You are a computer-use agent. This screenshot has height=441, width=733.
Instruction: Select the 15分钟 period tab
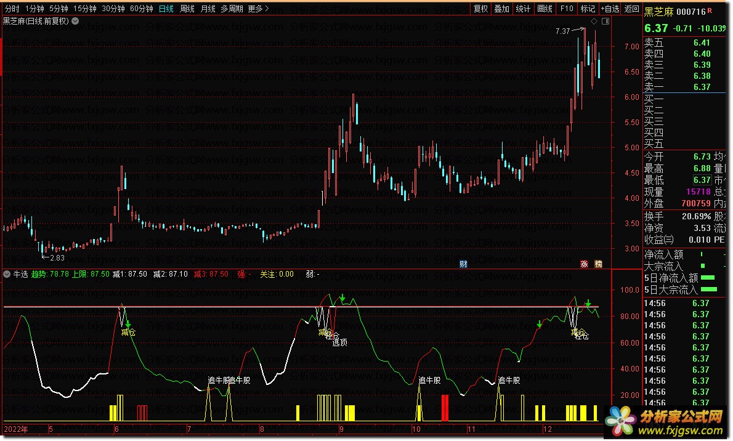(x=84, y=9)
